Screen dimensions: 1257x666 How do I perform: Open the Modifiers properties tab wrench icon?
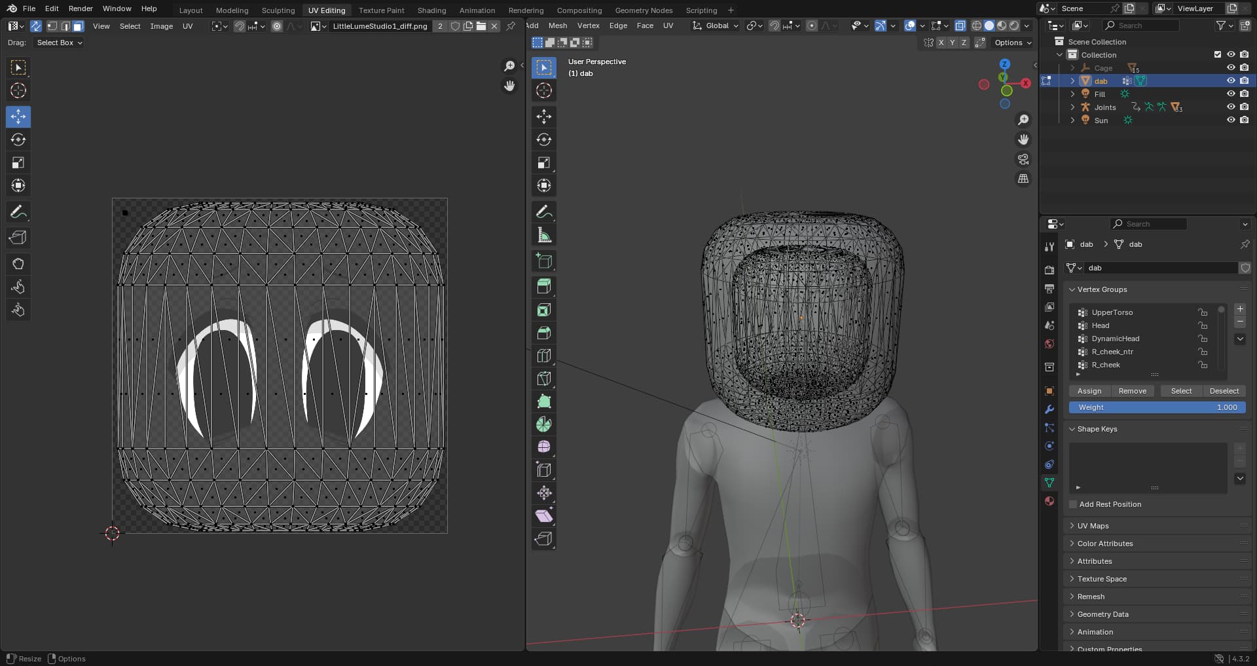click(x=1049, y=409)
